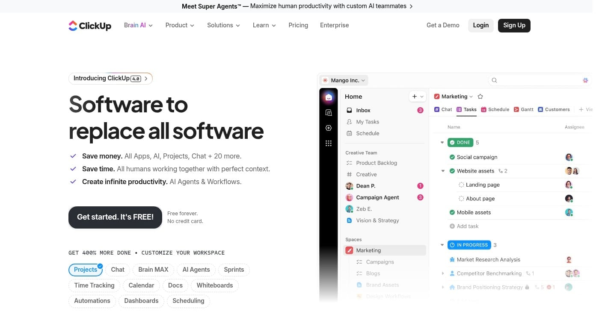Screen dimensions: 599x314
Task: Click the Brain AI circle icon in black sidebar
Action: pyautogui.click(x=329, y=128)
